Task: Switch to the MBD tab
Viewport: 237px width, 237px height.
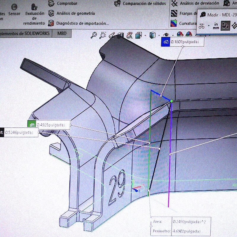Action: 62,33
